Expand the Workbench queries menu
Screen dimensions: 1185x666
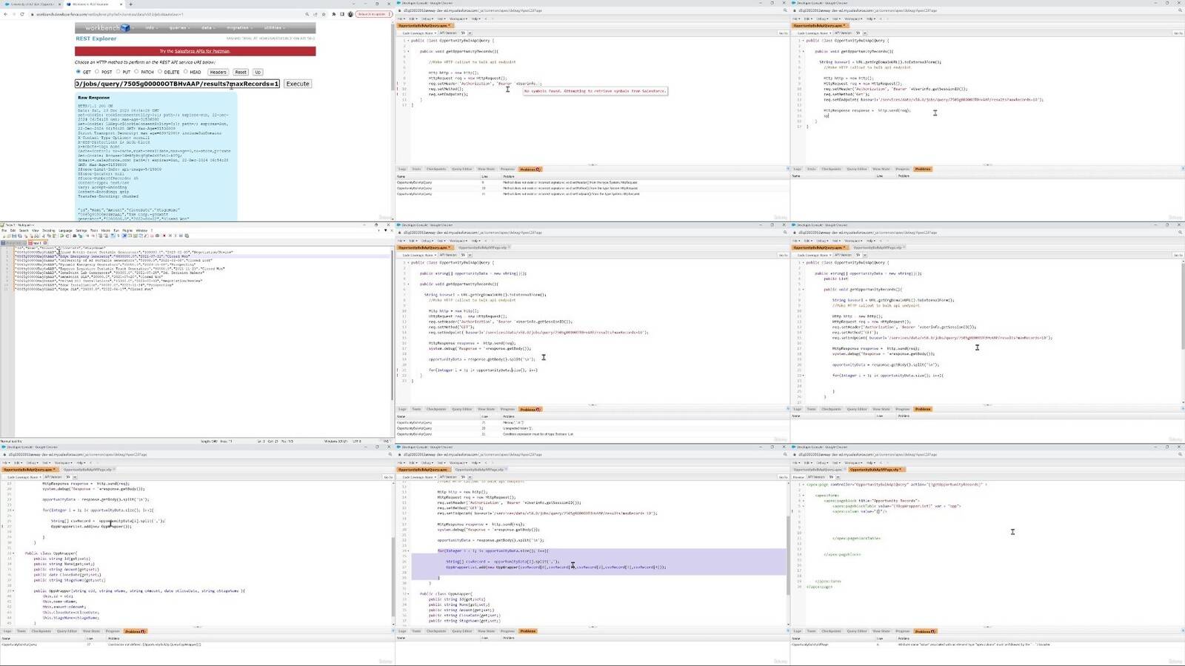tap(179, 27)
